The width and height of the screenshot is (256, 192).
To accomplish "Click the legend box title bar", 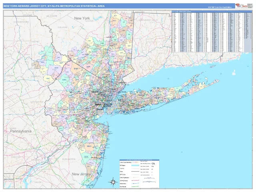I will click(x=139, y=160).
